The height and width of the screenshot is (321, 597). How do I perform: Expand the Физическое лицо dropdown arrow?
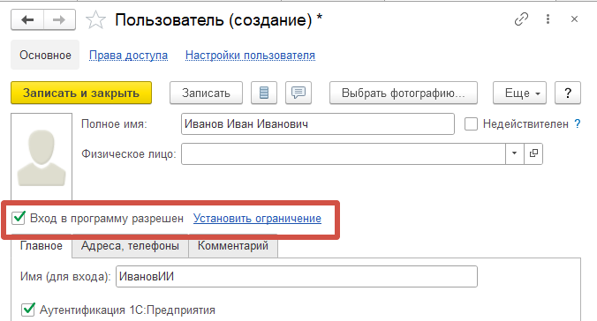coord(514,153)
